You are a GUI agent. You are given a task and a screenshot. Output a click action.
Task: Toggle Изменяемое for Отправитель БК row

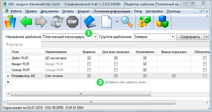pyautogui.click(x=145, y=76)
